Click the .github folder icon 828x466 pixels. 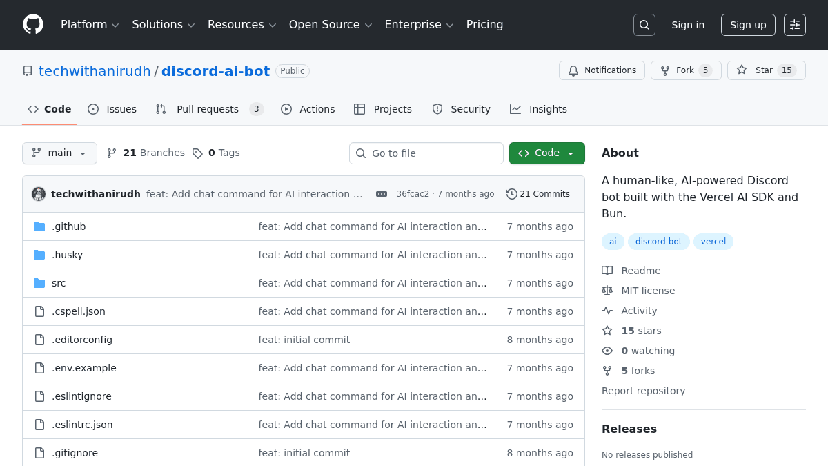[39, 226]
